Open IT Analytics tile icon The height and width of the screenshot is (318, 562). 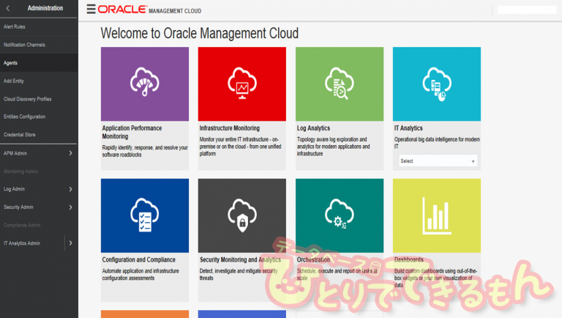click(x=437, y=84)
